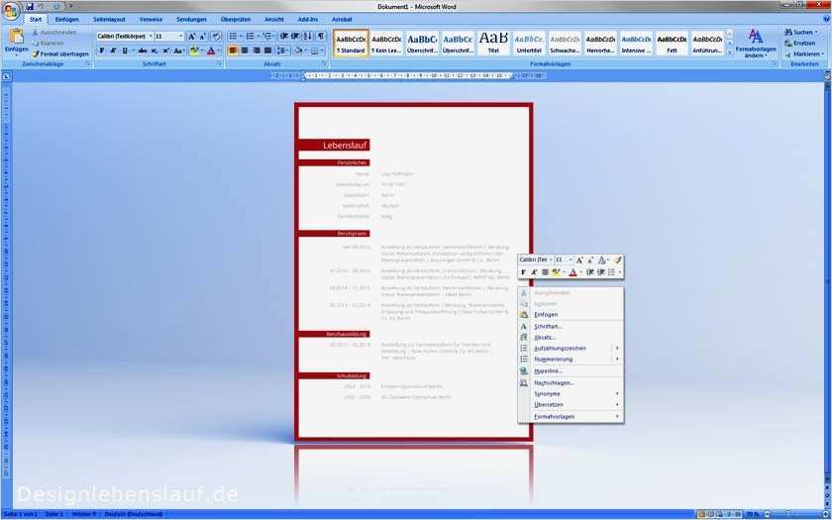Image resolution: width=832 pixels, height=520 pixels.
Task: Center text using the mini toolbar
Action: (x=545, y=272)
